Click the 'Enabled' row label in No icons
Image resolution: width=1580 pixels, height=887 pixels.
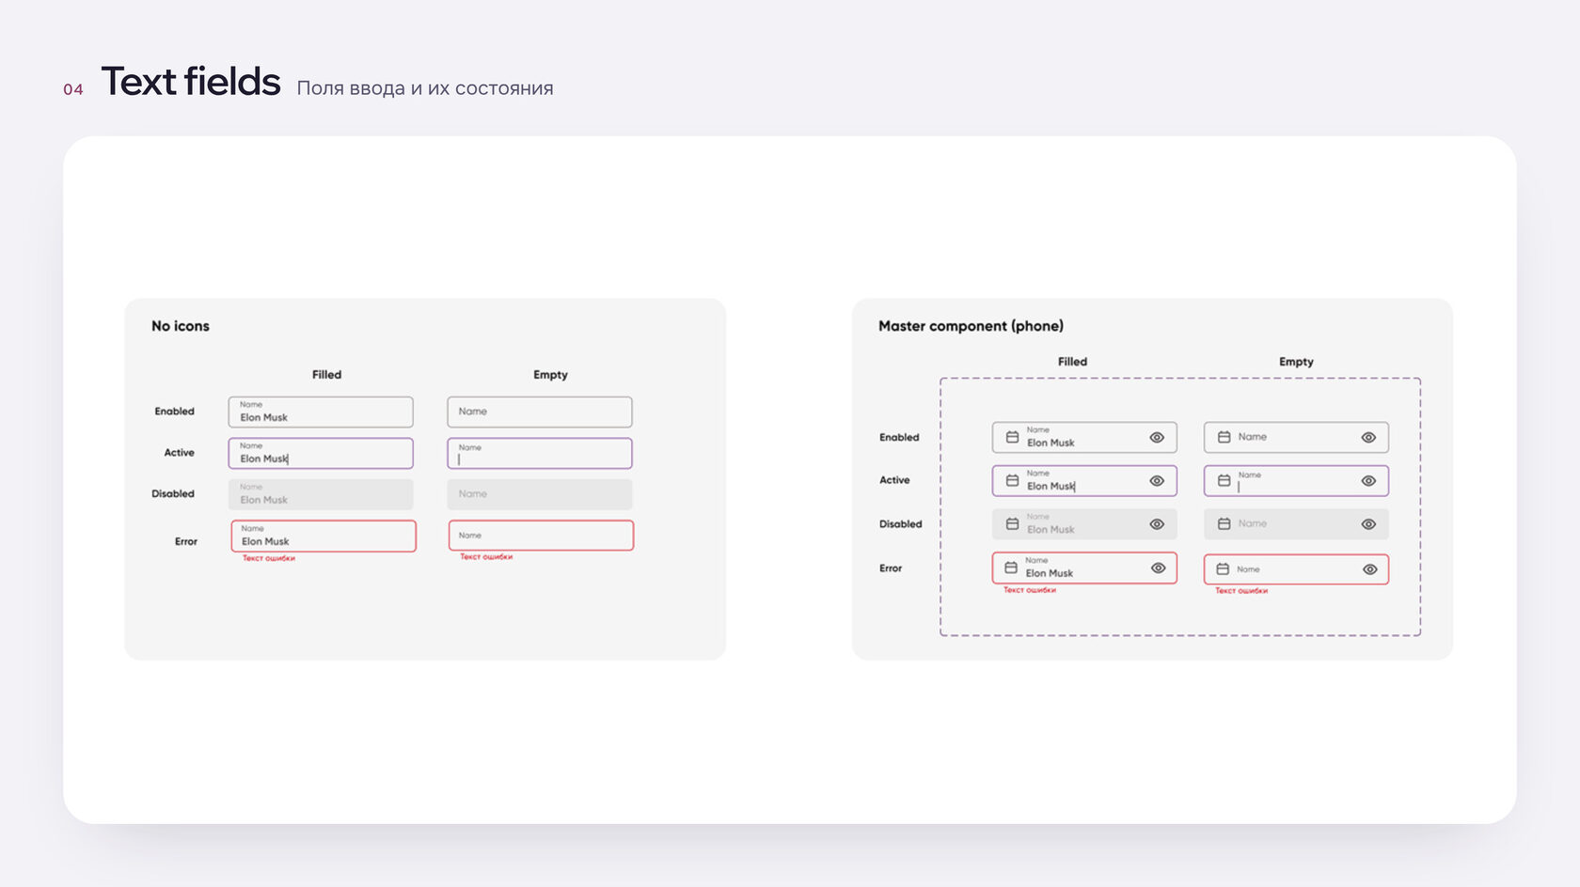174,412
